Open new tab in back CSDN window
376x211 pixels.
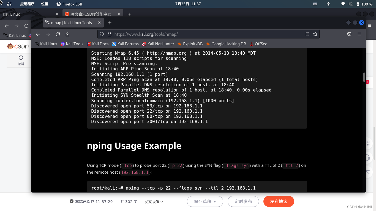point(129,14)
